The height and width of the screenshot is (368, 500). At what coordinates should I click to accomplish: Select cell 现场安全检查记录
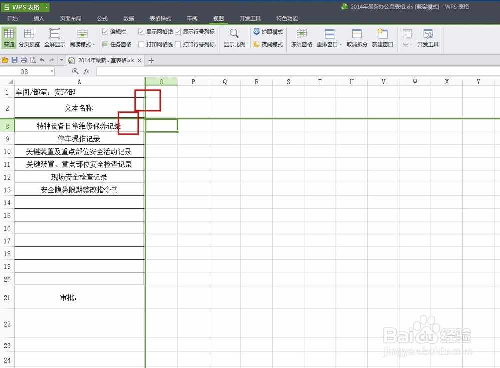(79, 177)
